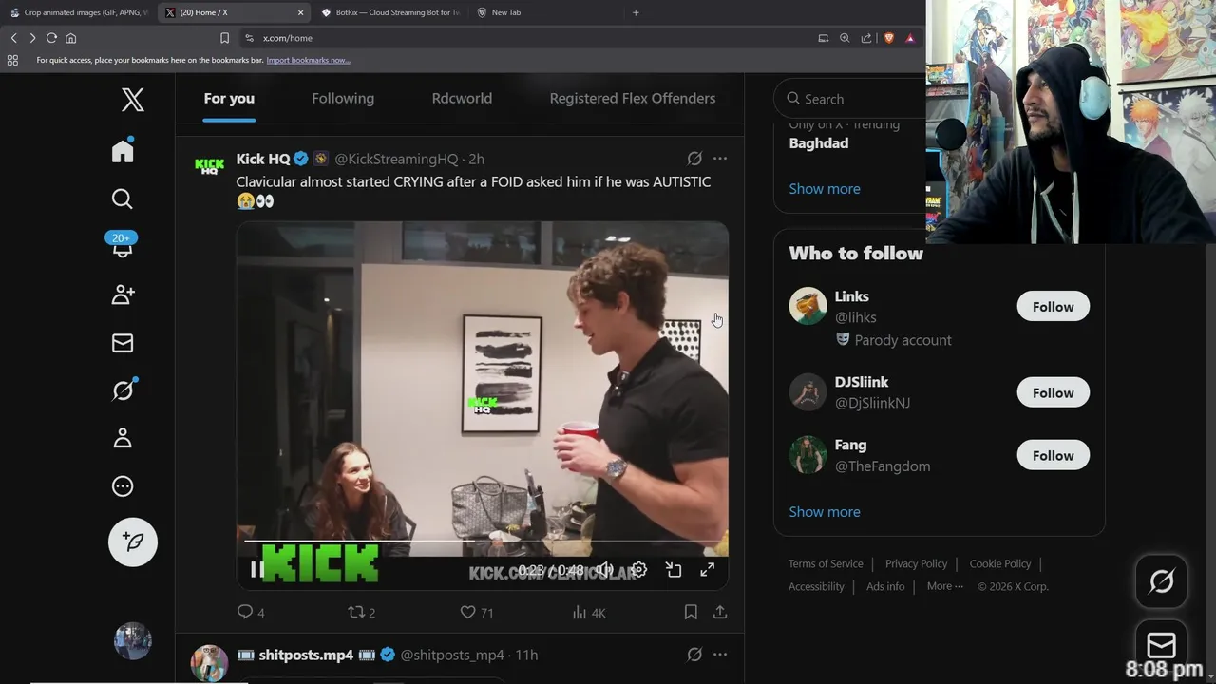Image resolution: width=1216 pixels, height=684 pixels.
Task: Switch to the Following tab
Action: pyautogui.click(x=343, y=99)
